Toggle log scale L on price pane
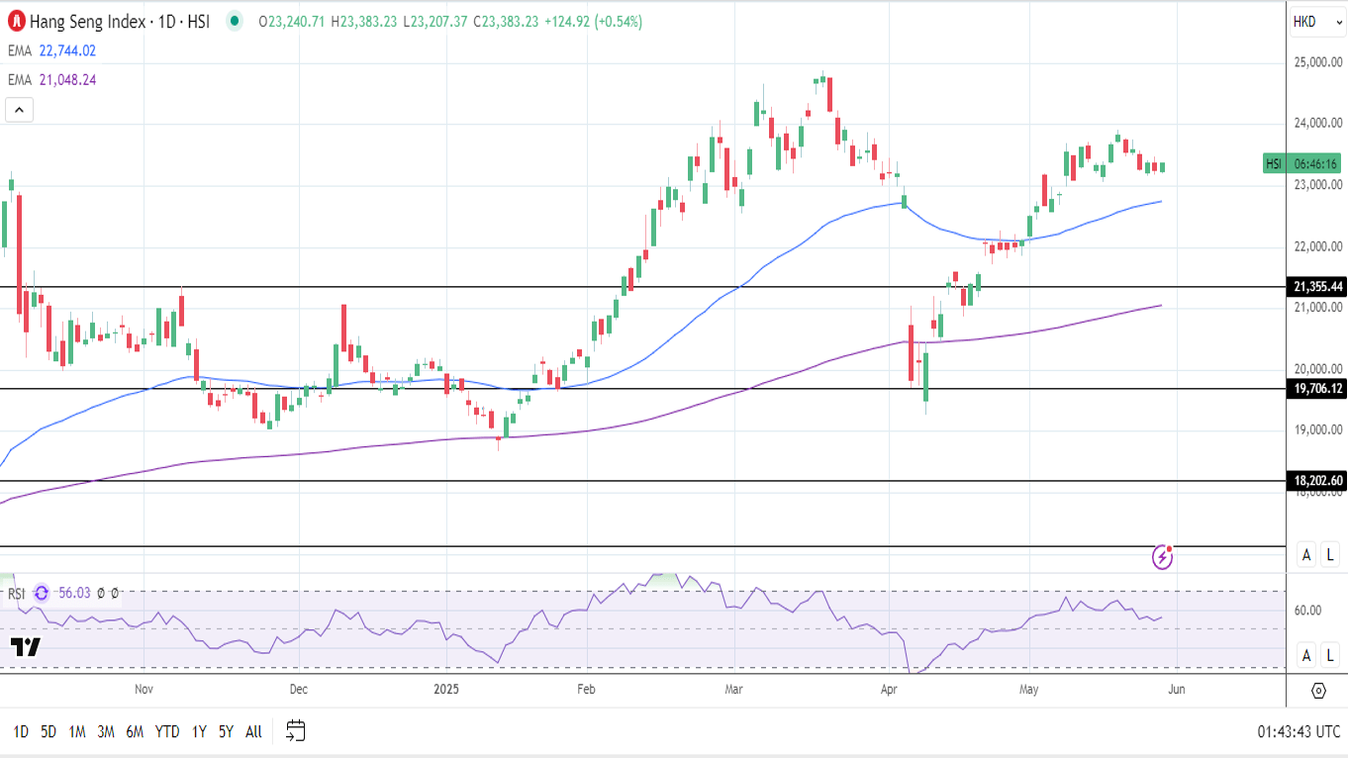 [1330, 555]
